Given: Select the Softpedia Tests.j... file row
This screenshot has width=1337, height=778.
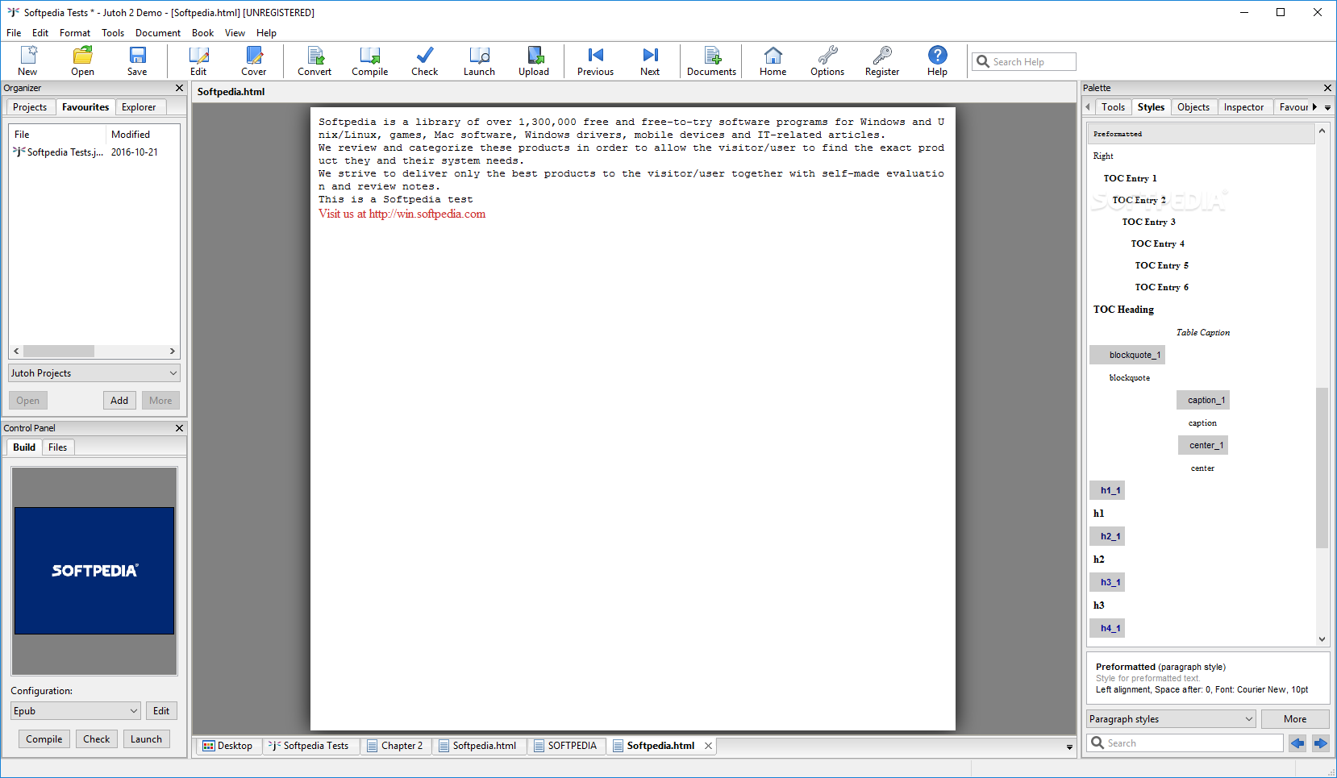Looking at the screenshot, I should (85, 152).
